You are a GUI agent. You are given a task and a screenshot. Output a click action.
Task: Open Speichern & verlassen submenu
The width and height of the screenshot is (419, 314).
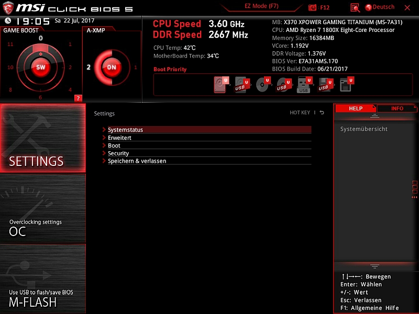pyautogui.click(x=210, y=161)
